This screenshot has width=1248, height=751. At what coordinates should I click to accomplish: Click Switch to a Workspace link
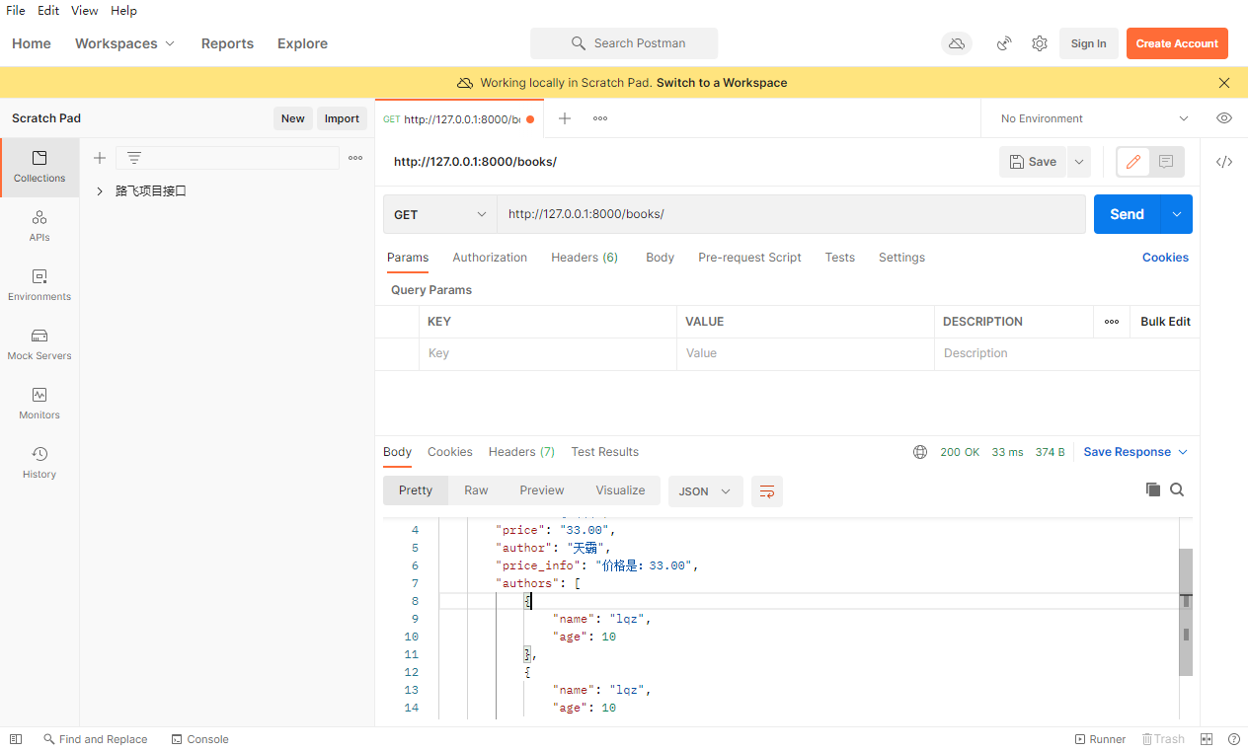pyautogui.click(x=722, y=83)
